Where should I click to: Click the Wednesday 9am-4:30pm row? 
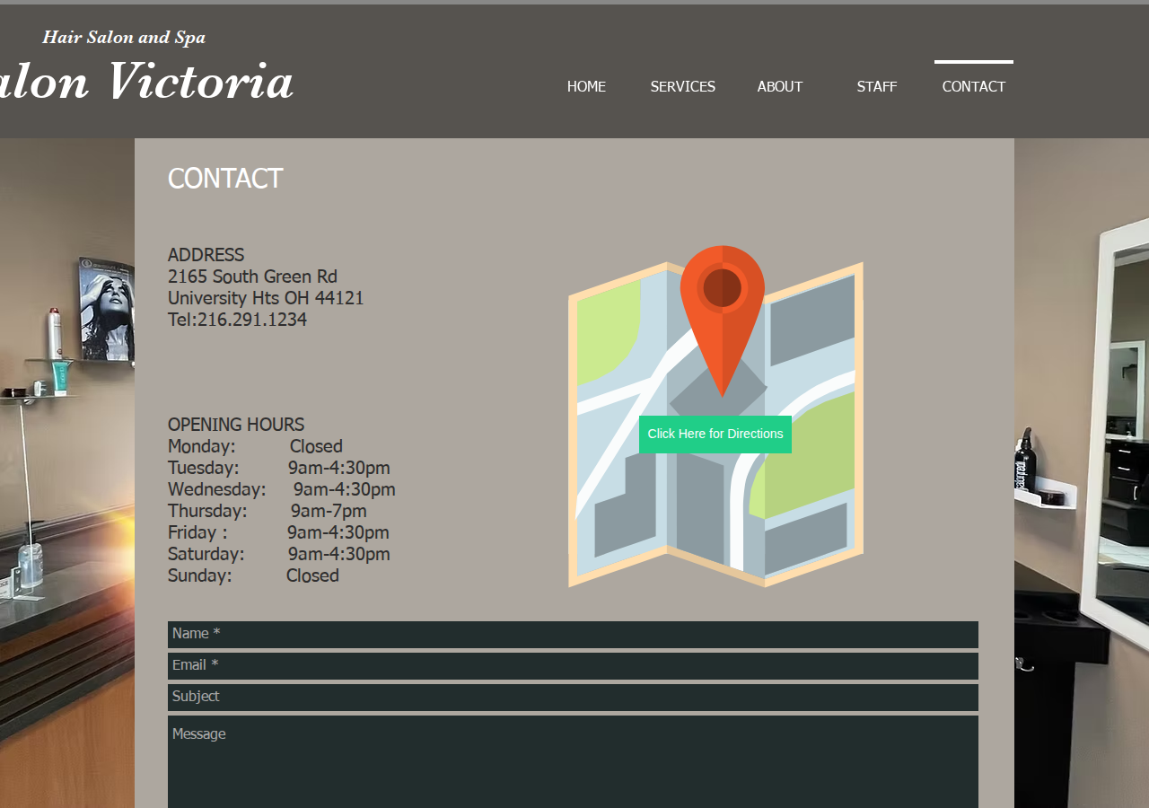(282, 489)
